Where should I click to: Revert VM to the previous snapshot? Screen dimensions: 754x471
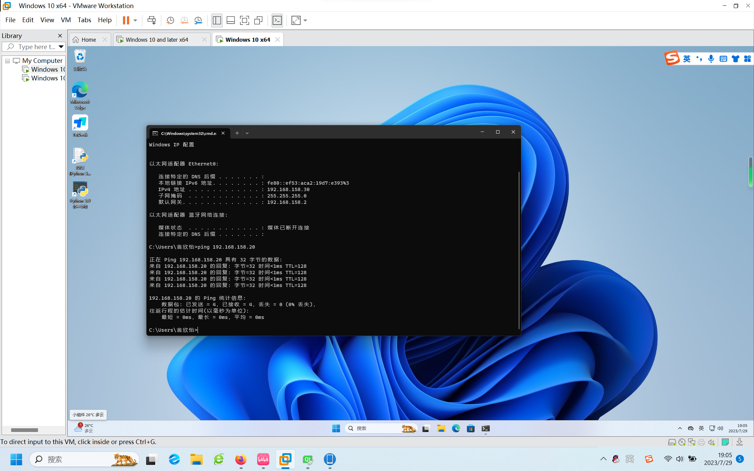184,20
